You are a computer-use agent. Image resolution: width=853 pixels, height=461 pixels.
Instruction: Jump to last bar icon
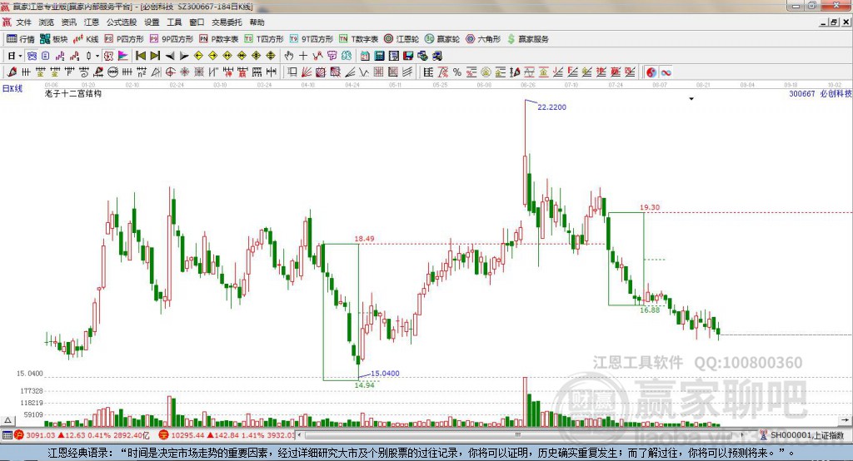[155, 56]
